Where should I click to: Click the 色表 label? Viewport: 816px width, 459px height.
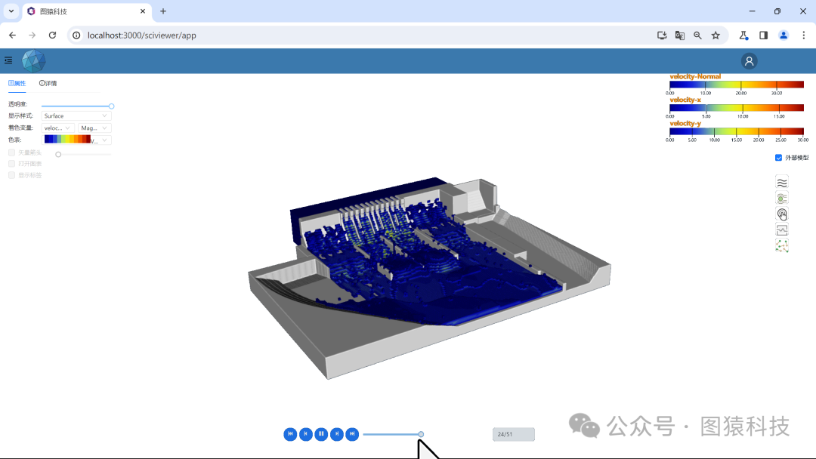pyautogui.click(x=14, y=140)
